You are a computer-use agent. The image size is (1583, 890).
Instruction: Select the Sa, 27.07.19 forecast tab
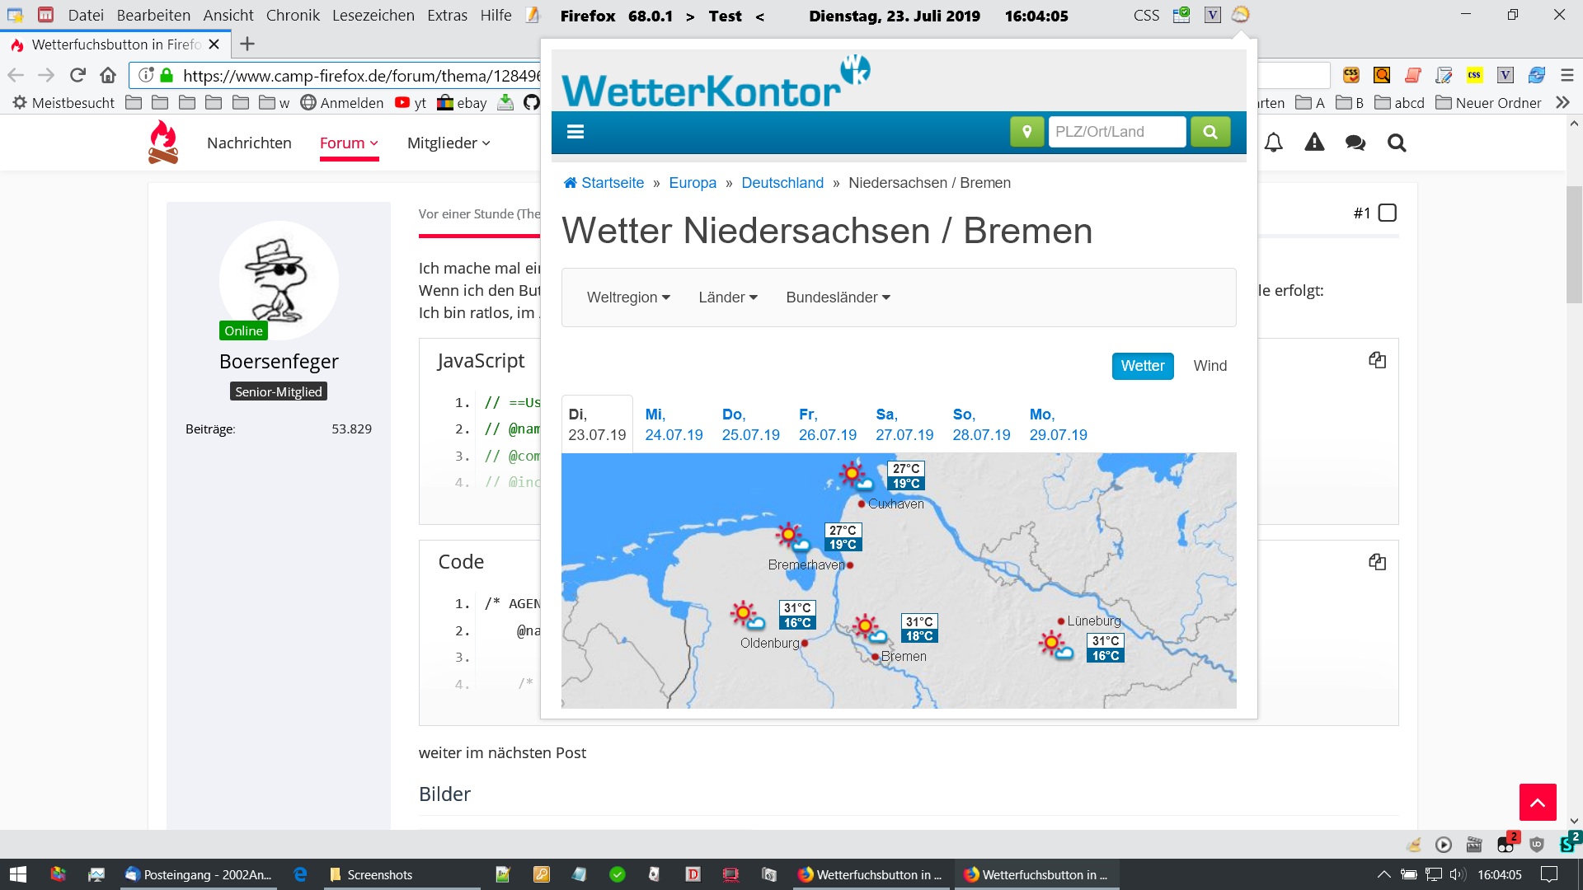click(x=904, y=424)
